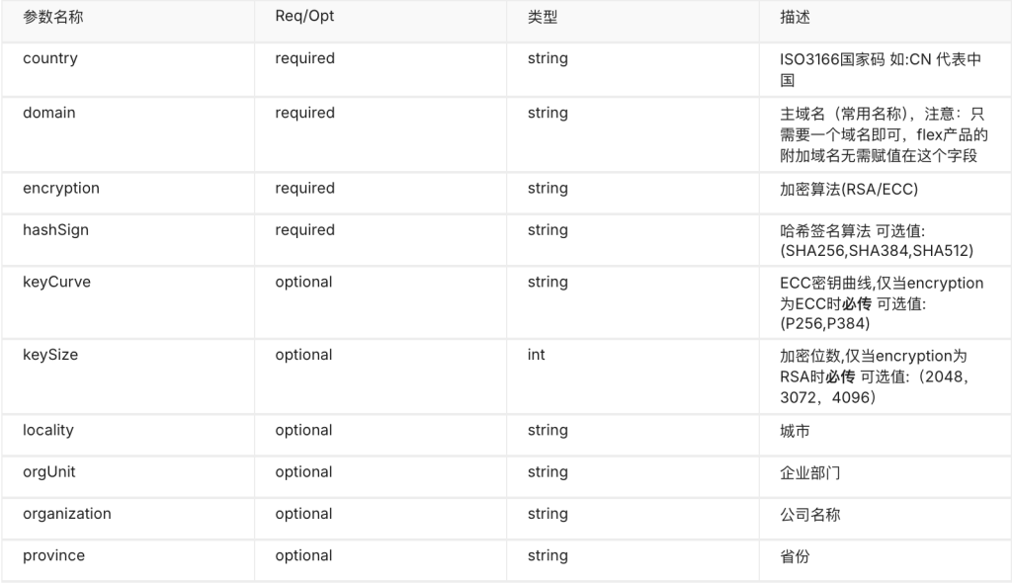
Task: Click the Req/Opt column header
Action: click(x=304, y=19)
